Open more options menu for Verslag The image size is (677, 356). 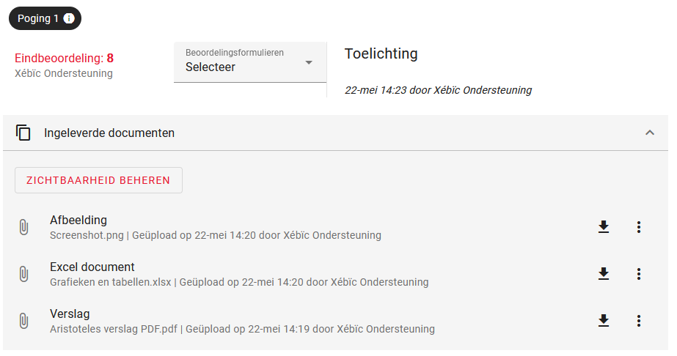[x=639, y=321]
